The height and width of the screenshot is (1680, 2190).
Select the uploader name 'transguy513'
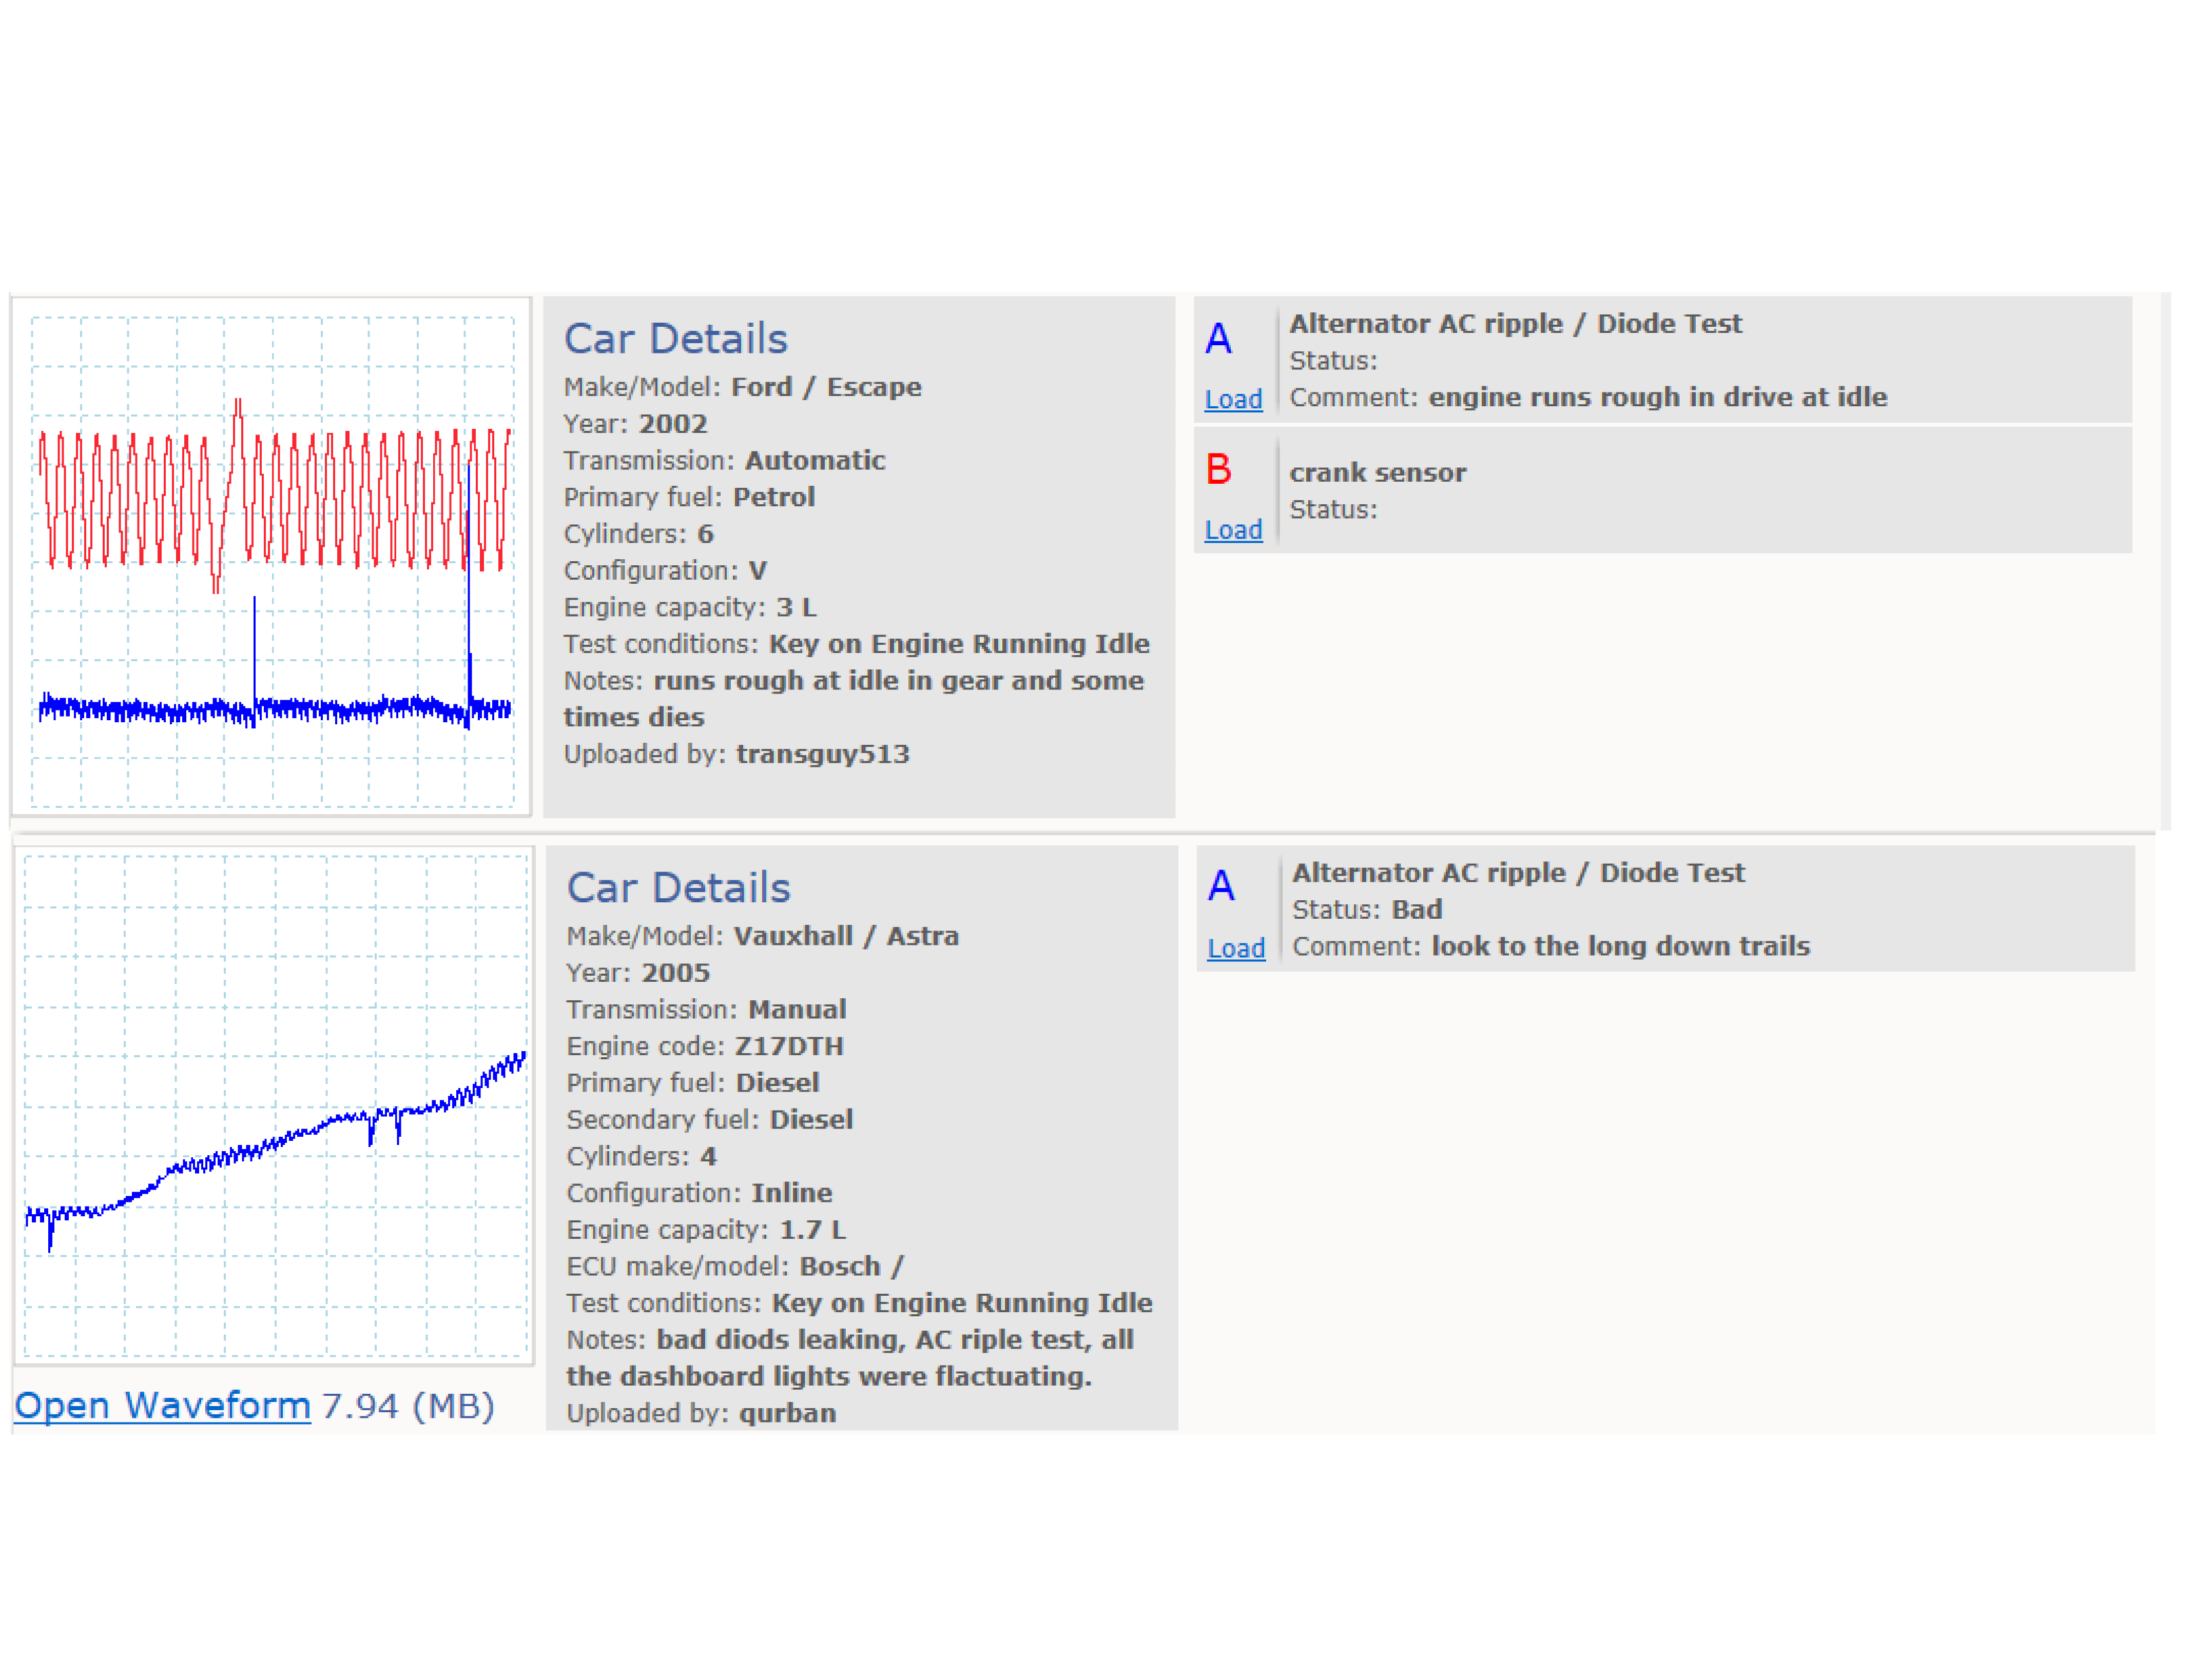822,754
